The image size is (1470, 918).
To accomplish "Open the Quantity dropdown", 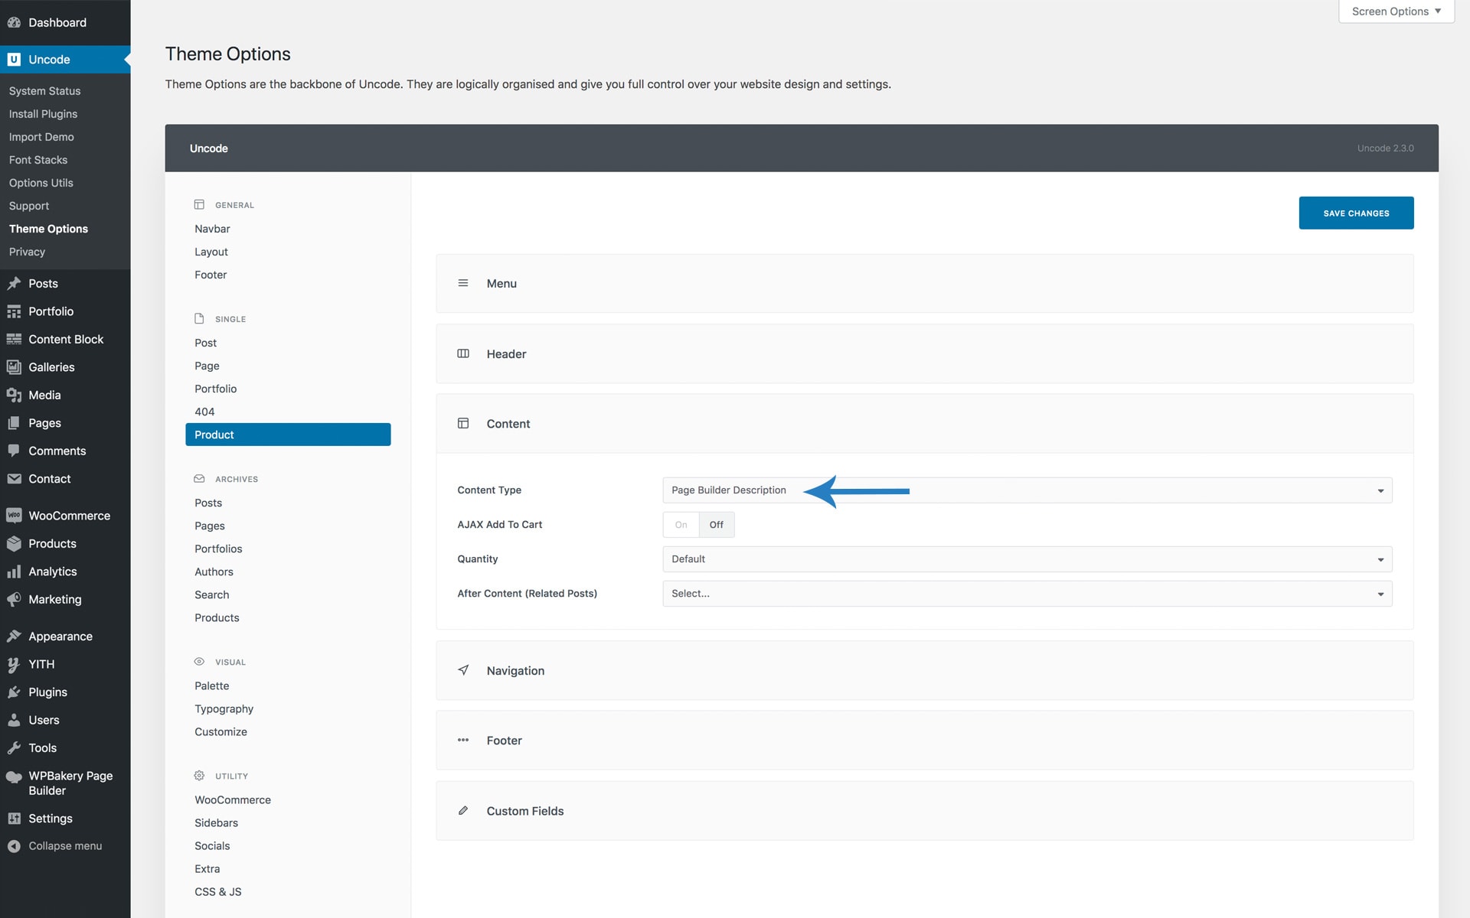I will [1026, 559].
